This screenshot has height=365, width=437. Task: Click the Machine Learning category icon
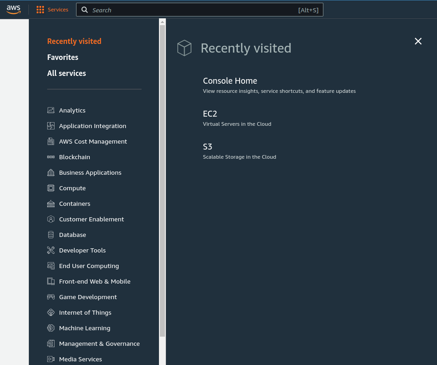tap(51, 328)
